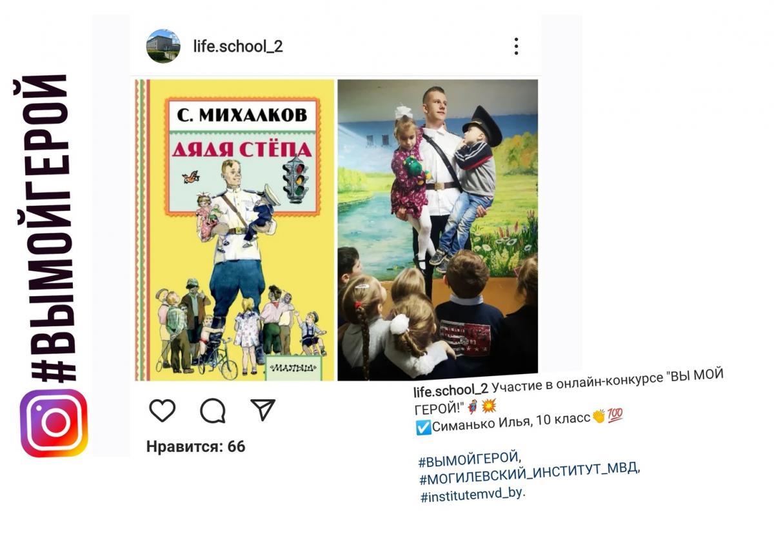Open life.school_2 username in post header

click(238, 46)
